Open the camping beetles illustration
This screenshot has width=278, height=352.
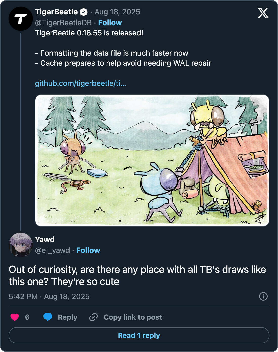[x=152, y=160]
